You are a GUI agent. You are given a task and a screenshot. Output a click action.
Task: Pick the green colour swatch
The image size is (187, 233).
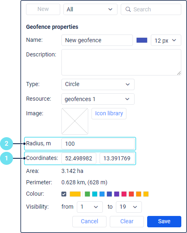pos(87,194)
